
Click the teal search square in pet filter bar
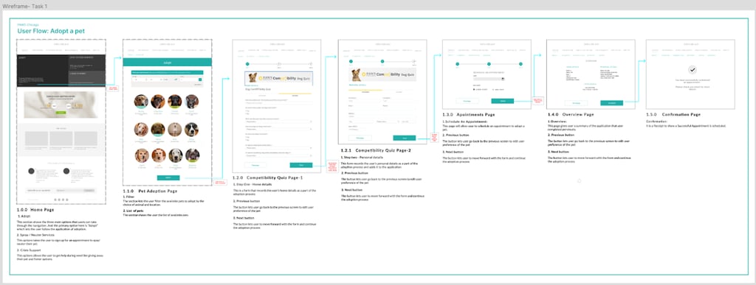(x=200, y=80)
